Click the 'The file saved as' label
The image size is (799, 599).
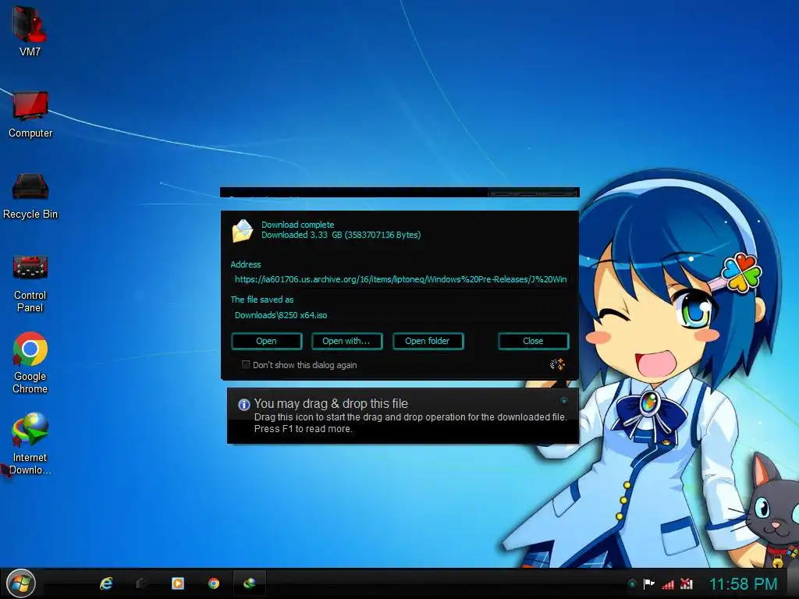[x=262, y=299]
